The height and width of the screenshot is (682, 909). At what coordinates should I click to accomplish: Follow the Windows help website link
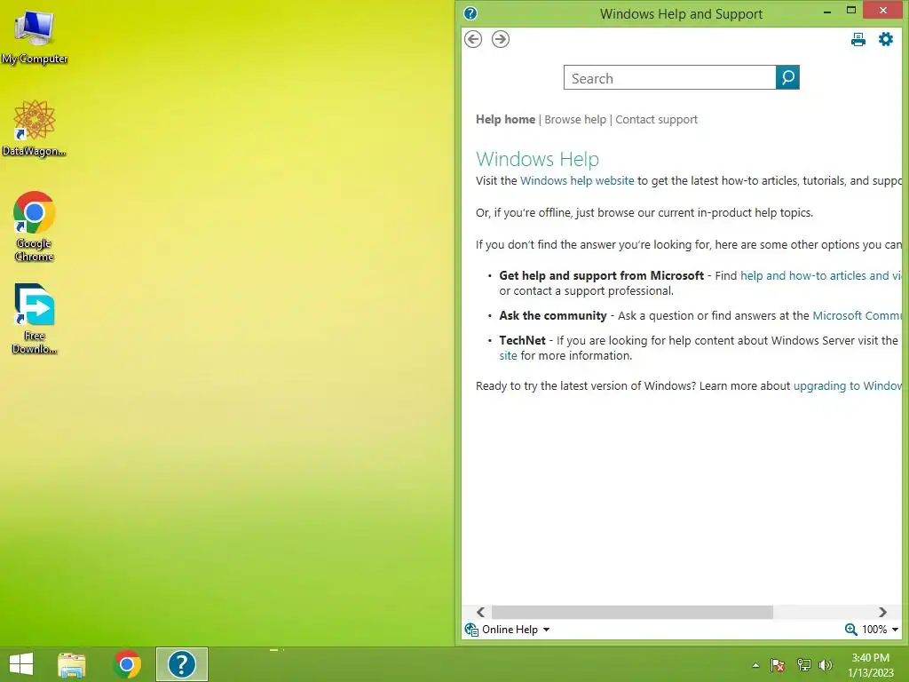point(577,181)
